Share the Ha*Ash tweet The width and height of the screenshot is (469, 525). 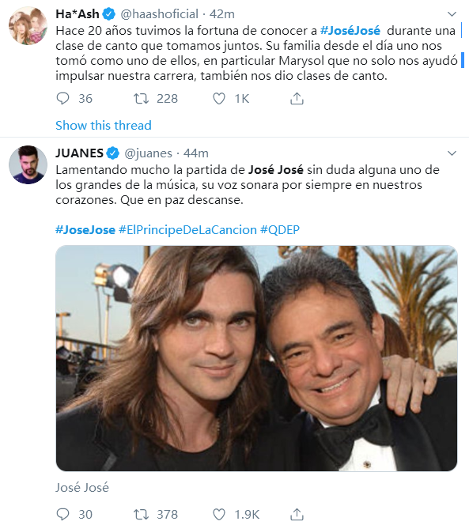pos(297,99)
